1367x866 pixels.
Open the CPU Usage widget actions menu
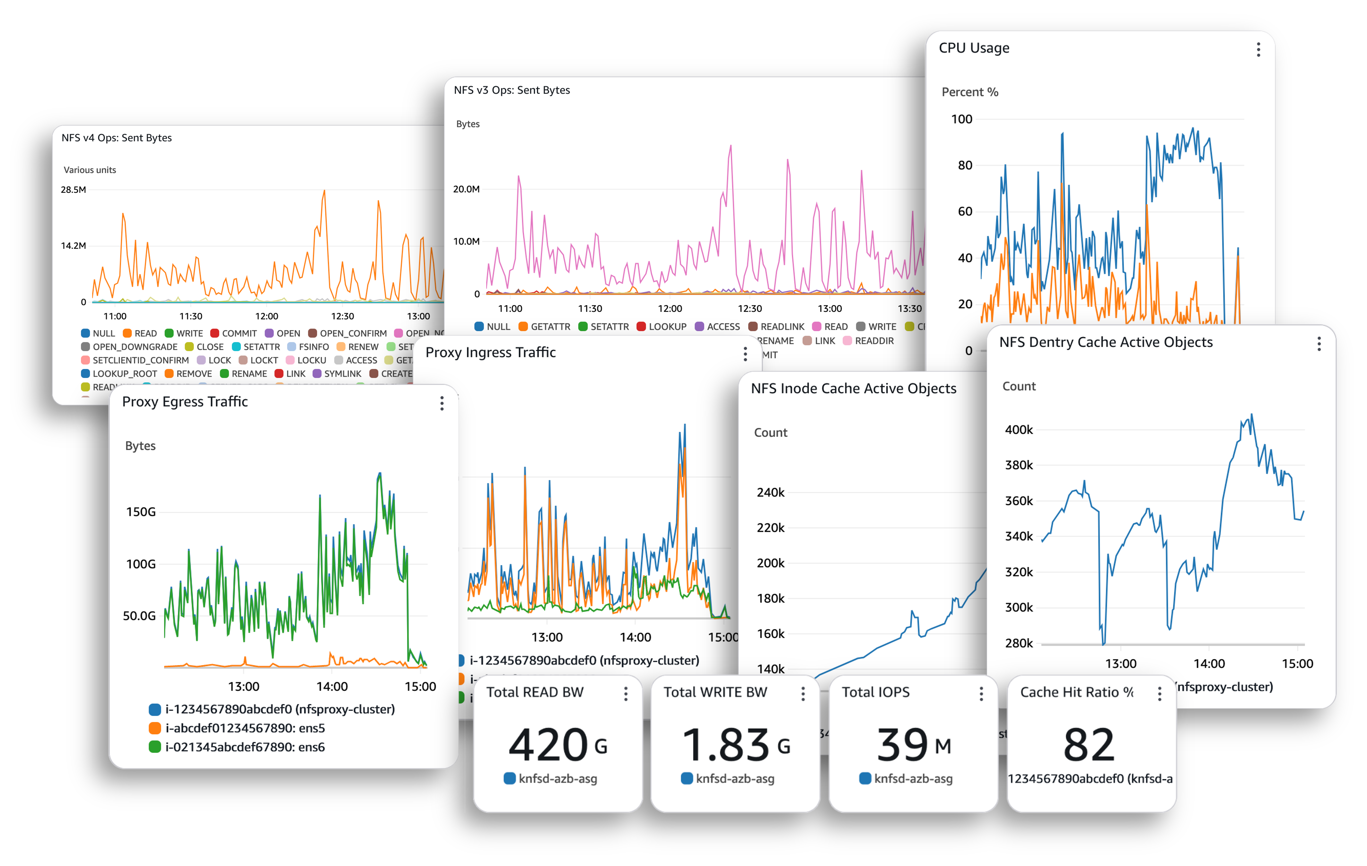tap(1258, 49)
